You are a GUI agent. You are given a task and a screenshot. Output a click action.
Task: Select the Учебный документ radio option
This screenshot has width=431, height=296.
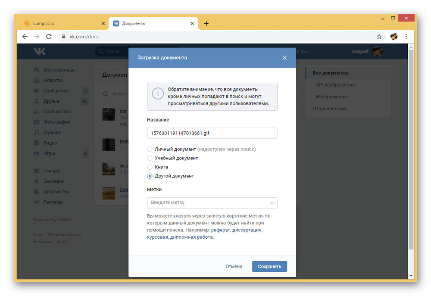point(150,158)
